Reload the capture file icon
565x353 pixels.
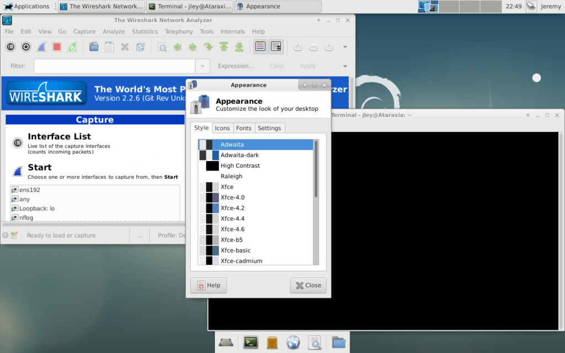click(141, 47)
